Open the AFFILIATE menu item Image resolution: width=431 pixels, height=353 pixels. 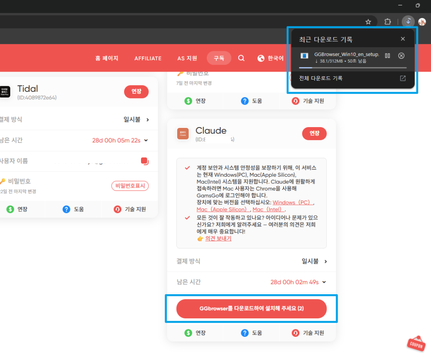[x=148, y=59]
